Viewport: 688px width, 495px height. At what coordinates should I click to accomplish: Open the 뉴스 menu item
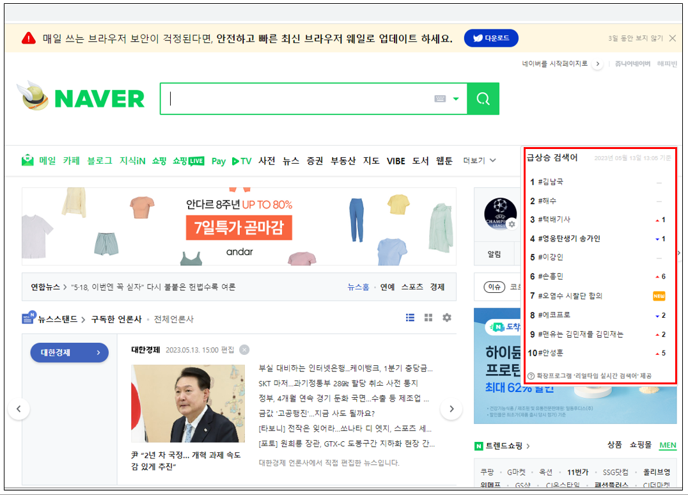pos(291,161)
